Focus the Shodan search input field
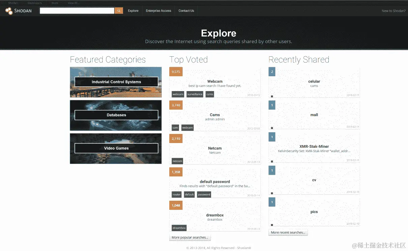Viewport: 408px width, 251px height. coord(77,11)
